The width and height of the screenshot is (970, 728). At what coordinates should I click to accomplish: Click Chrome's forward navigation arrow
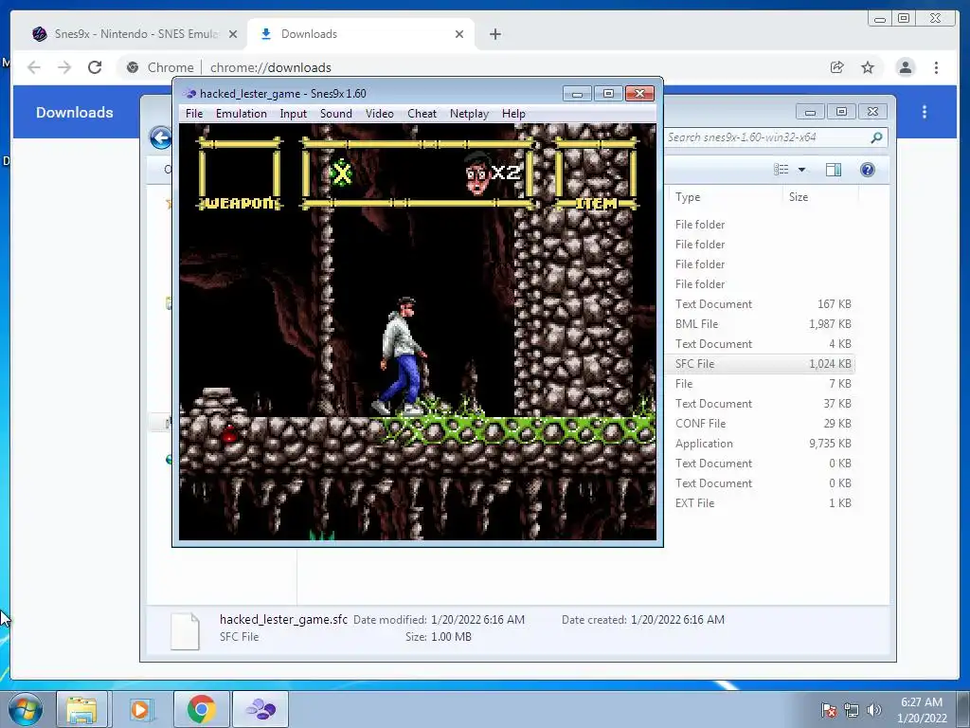point(64,67)
